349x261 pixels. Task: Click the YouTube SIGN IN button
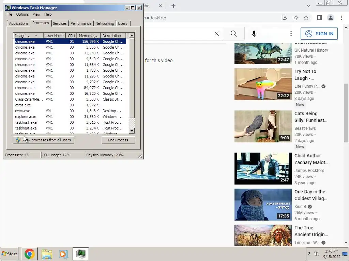pyautogui.click(x=319, y=34)
